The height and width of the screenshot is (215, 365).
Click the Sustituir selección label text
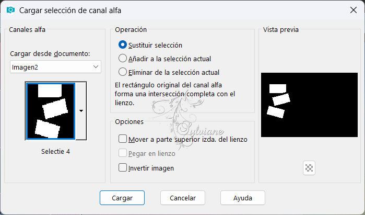(155, 45)
